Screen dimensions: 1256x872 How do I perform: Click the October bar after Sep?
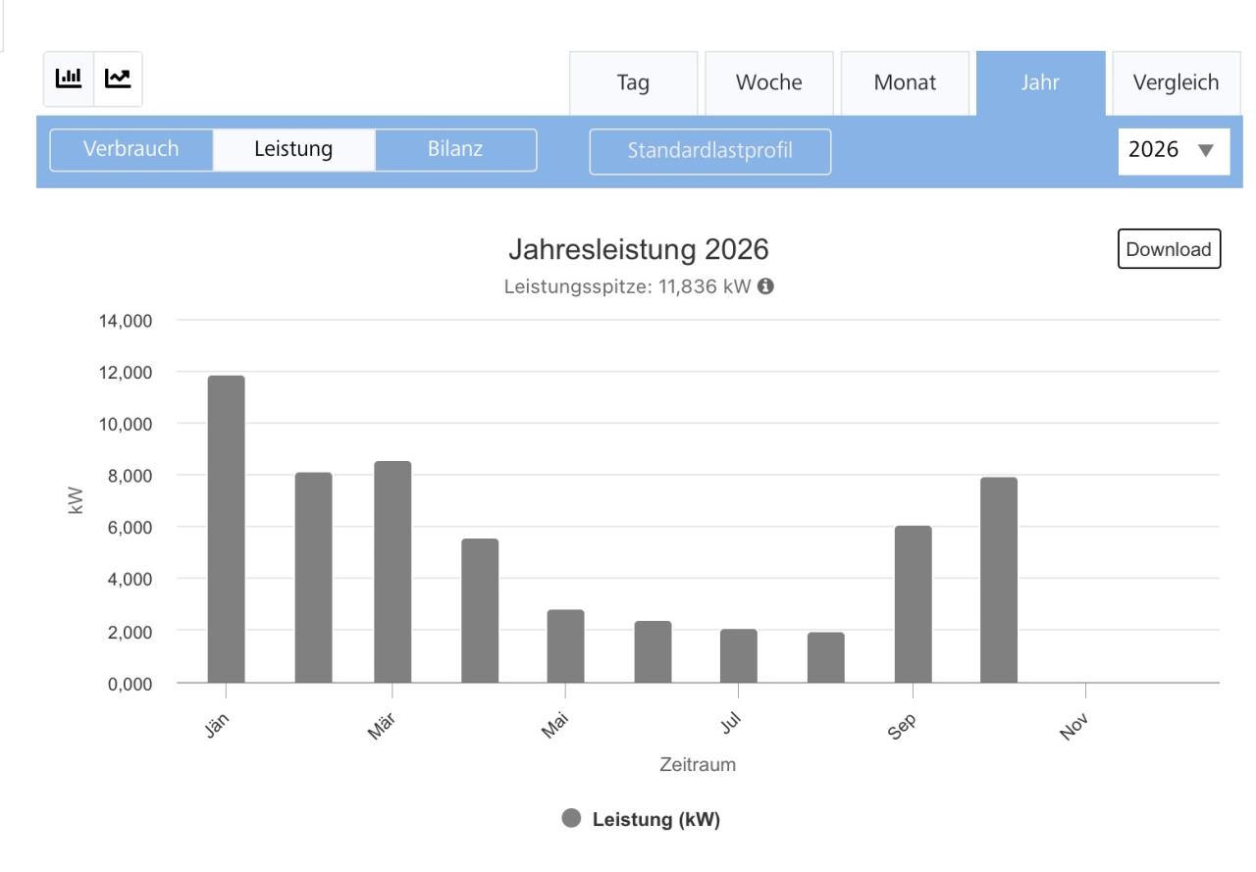(999, 580)
